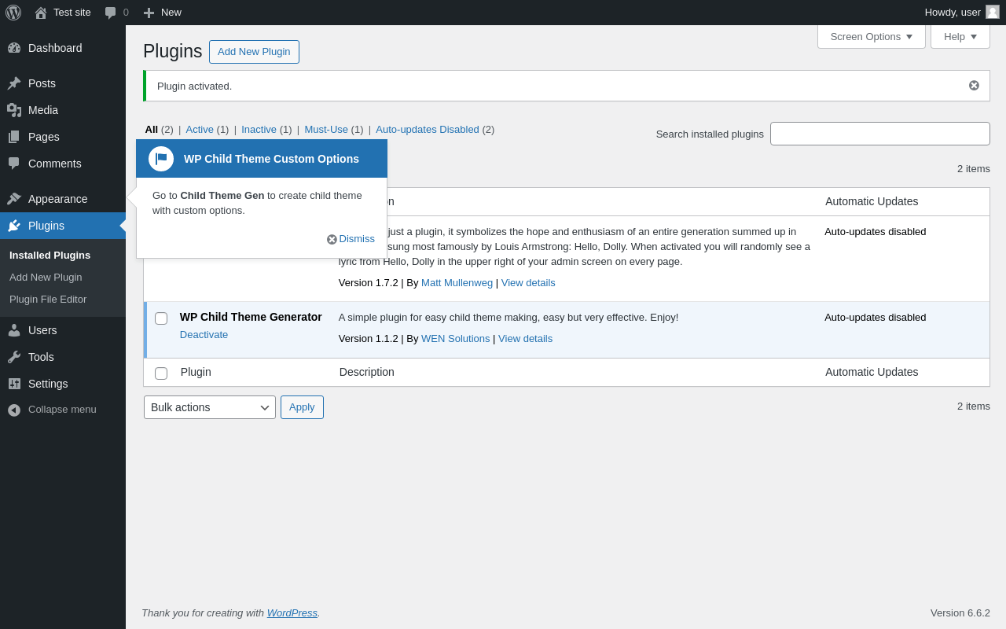
Task: Open the Matt Mullenweg author link
Action: (457, 282)
